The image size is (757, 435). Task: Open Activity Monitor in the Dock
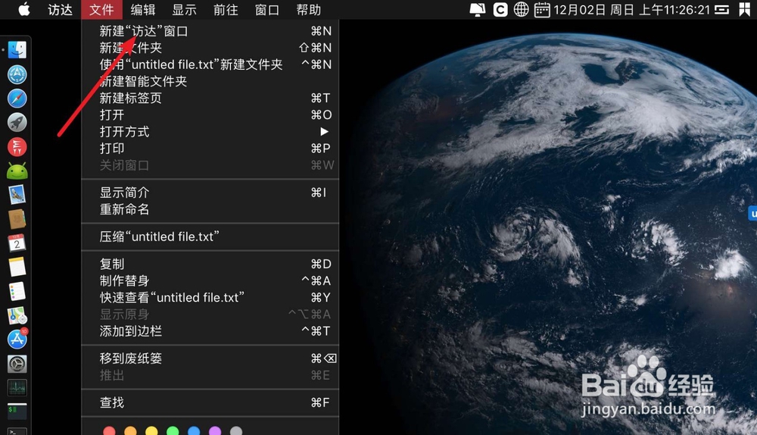[x=17, y=387]
